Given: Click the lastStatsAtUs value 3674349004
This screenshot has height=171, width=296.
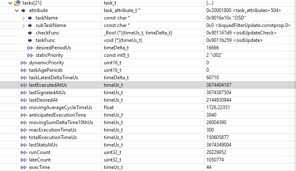Looking at the screenshot, I should pyautogui.click(x=219, y=145).
